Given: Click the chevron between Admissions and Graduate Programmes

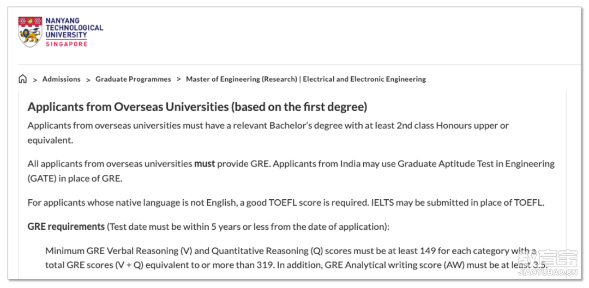Looking at the screenshot, I should click(88, 79).
